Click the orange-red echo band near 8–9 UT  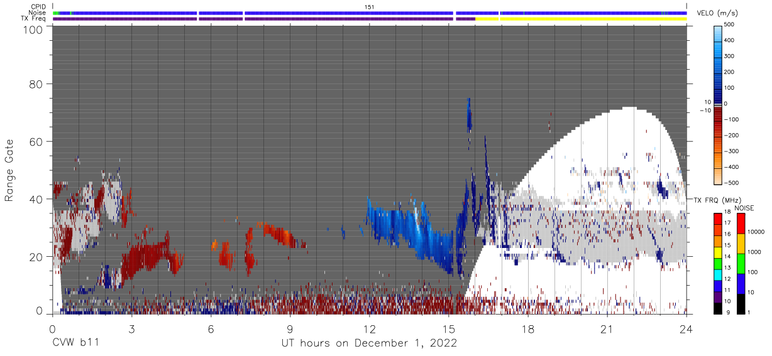click(277, 234)
